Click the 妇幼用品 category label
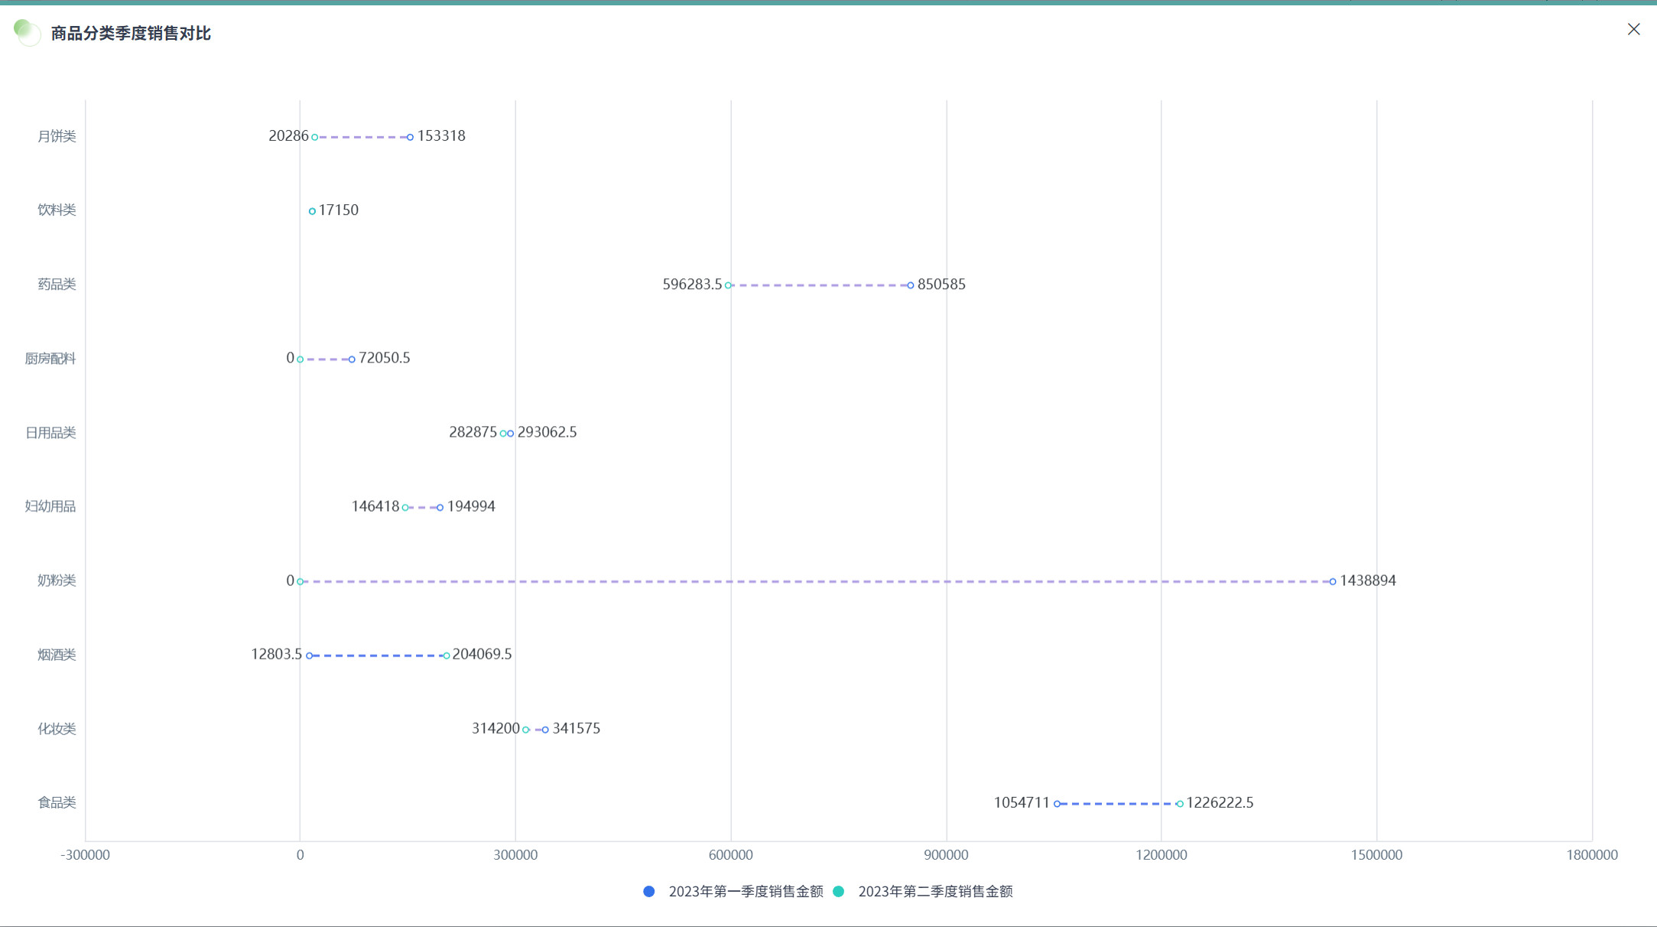Viewport: 1657px width, 927px height. [x=50, y=506]
